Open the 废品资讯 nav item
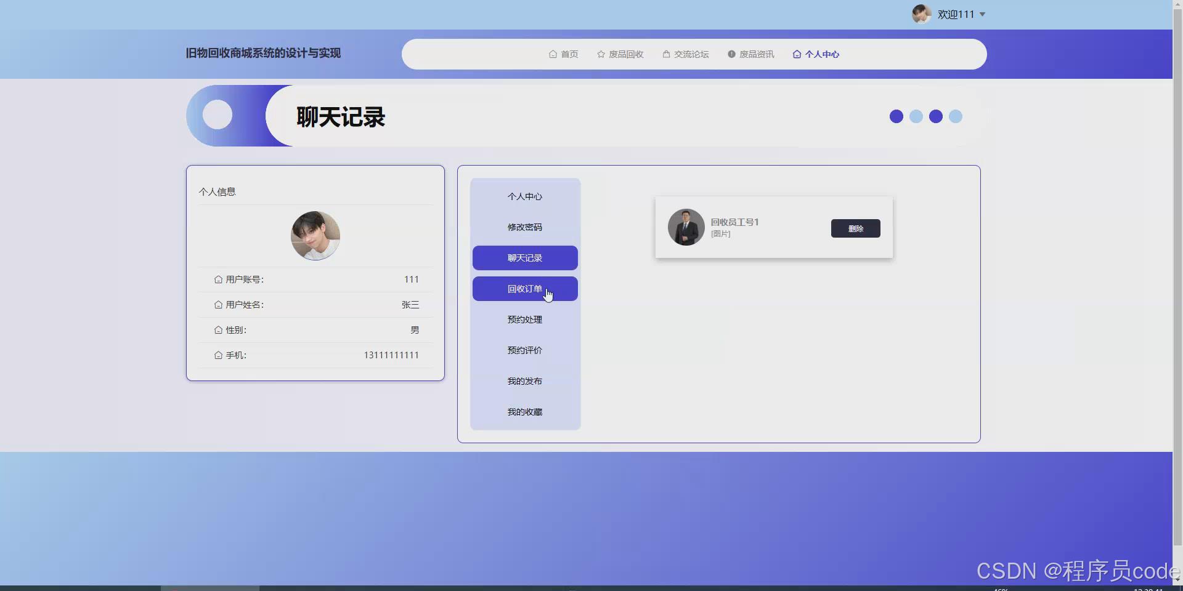Viewport: 1183px width, 591px height. point(750,54)
